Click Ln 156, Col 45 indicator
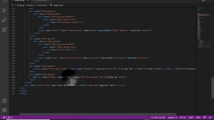Image resolution: width=214 pixels, height=120 pixels. (x=158, y=117)
